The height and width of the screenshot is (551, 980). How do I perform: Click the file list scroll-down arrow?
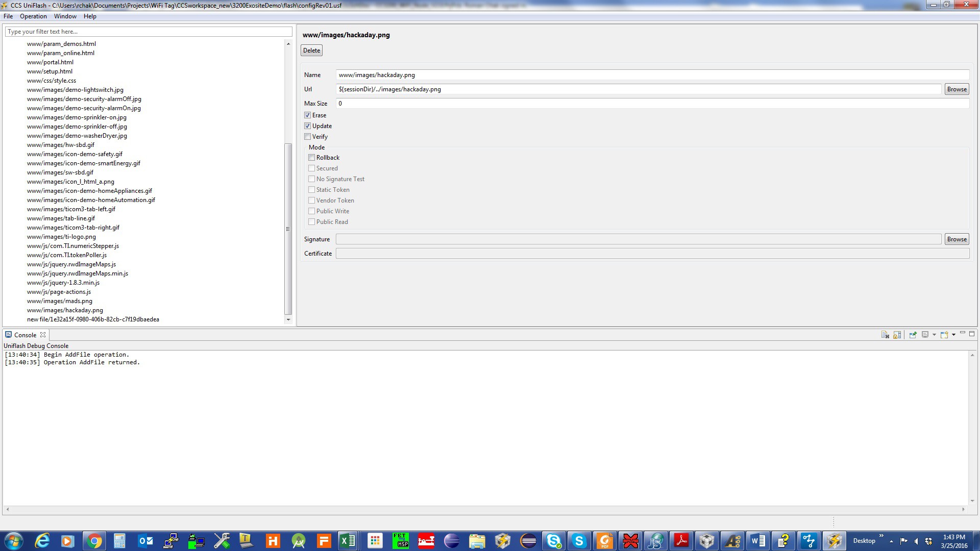pos(288,320)
